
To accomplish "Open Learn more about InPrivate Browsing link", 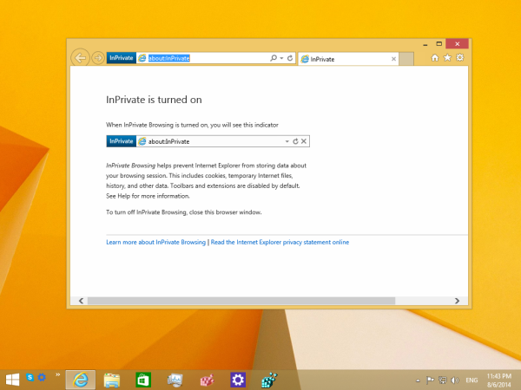I will 155,242.
